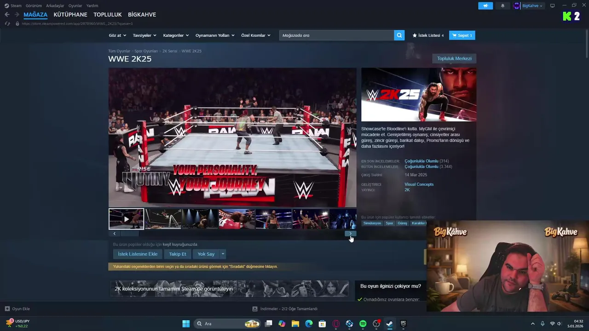Open Topluluk Merkezi
This screenshot has height=331, width=589.
(454, 58)
